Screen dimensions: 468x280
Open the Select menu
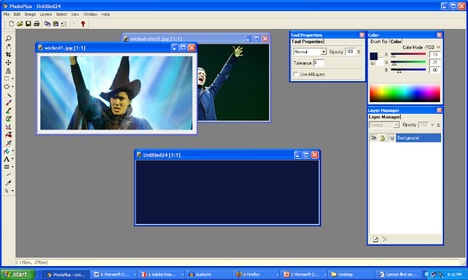click(x=61, y=14)
